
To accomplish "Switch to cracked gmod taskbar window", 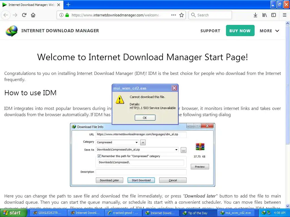I will [123, 213].
